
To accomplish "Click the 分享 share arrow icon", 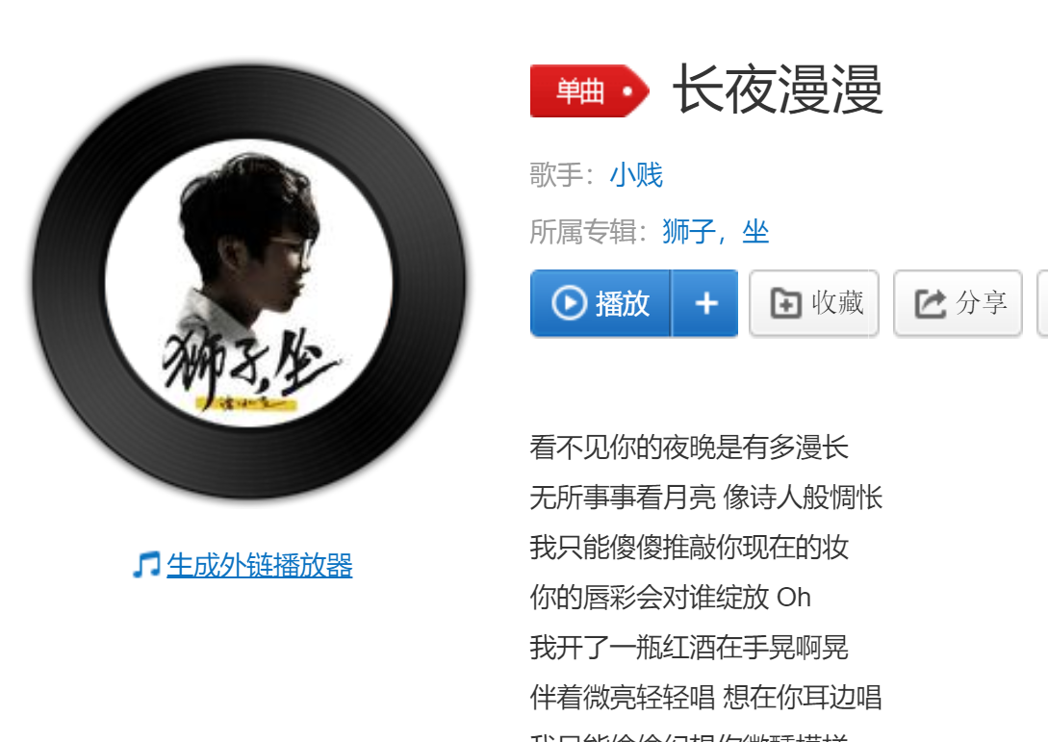I will pos(931,303).
